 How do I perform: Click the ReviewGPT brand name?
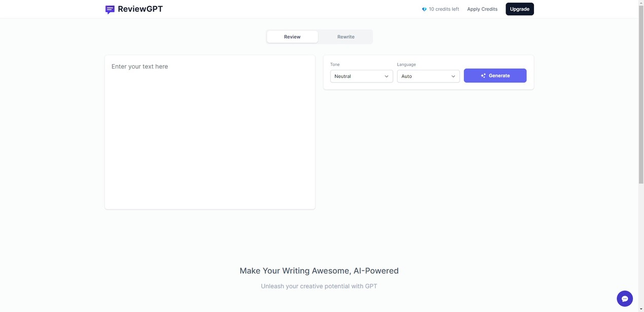[x=140, y=9]
